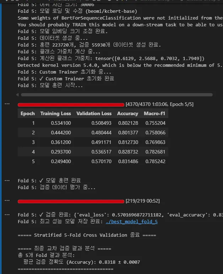Click the 'Accuracy' column header

click(x=127, y=114)
